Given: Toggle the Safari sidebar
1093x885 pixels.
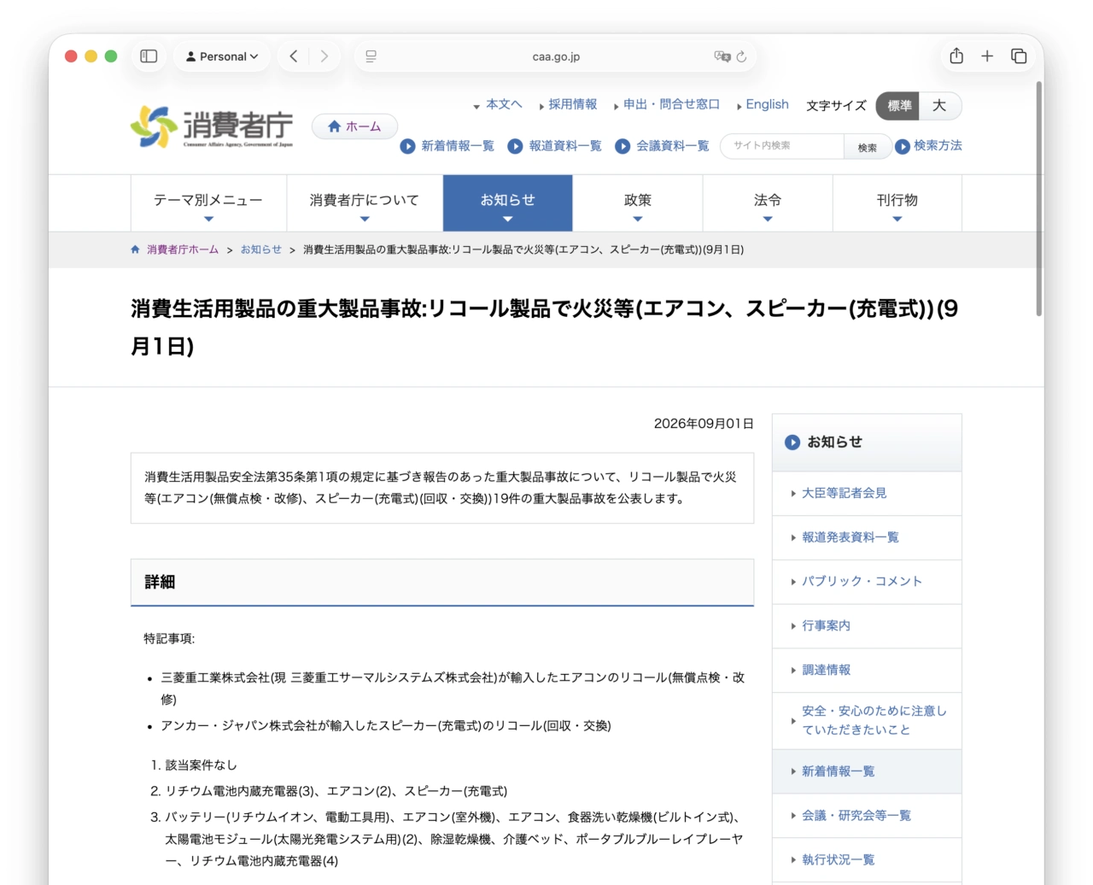Looking at the screenshot, I should click(x=149, y=56).
